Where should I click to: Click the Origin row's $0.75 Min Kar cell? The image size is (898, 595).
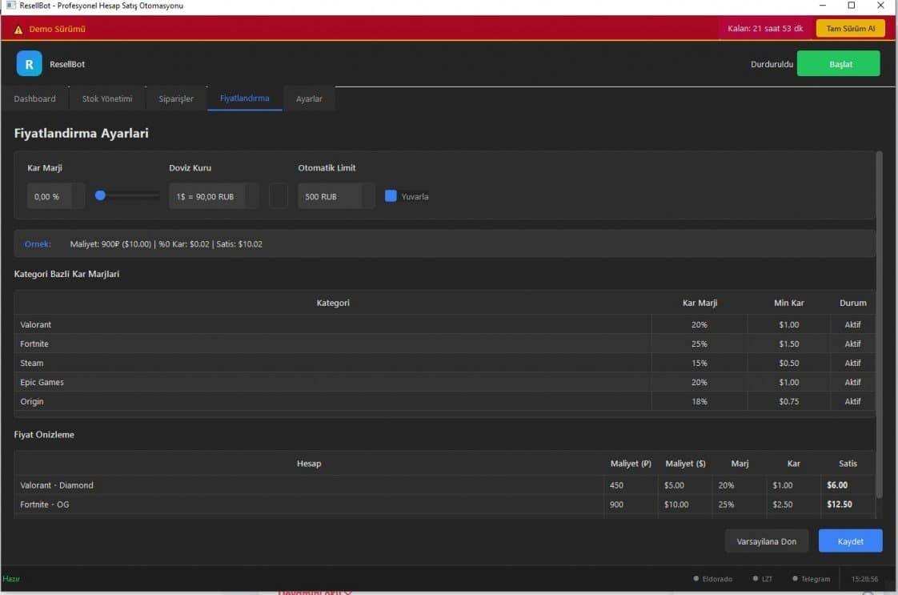pos(788,401)
